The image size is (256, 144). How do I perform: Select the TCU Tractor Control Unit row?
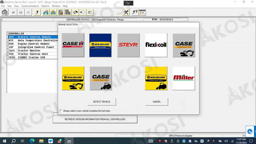[x=33, y=54]
